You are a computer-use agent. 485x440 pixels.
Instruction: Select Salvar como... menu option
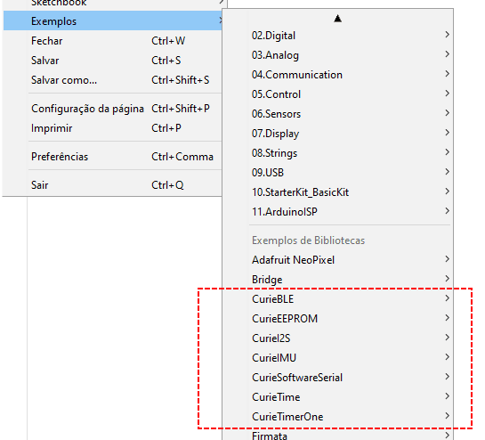pyautogui.click(x=113, y=80)
